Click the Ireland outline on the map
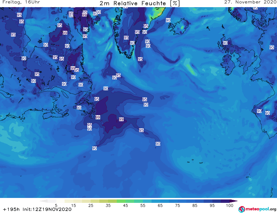Screen dimensions: 277x213 click(x=228, y=65)
